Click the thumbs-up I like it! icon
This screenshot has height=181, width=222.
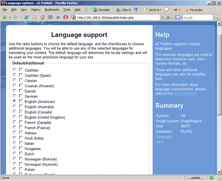click(x=118, y=10)
